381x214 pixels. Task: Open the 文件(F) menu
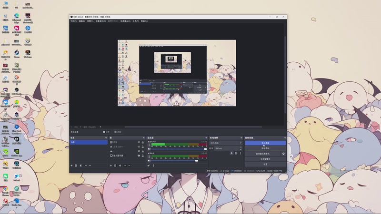click(x=73, y=21)
